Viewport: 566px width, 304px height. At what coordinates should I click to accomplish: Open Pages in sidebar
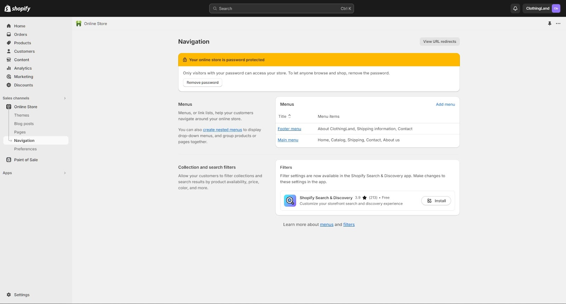pyautogui.click(x=20, y=132)
